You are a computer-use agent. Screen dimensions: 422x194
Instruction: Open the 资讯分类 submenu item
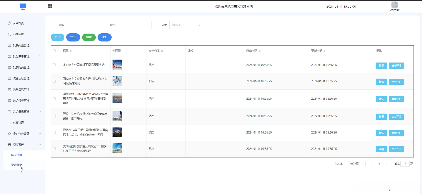[24, 165]
